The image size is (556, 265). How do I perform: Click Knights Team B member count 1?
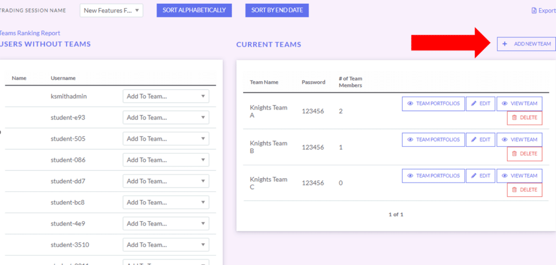[341, 147]
